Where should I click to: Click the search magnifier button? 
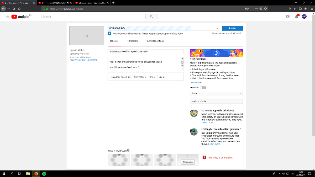(151, 17)
